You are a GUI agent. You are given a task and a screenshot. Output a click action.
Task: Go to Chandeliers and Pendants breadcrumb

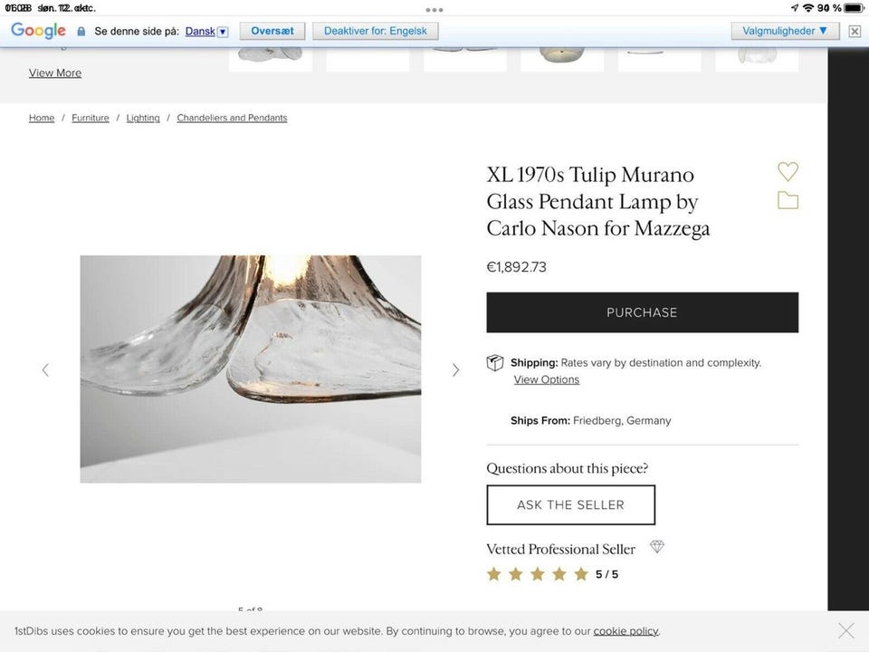[x=232, y=118]
